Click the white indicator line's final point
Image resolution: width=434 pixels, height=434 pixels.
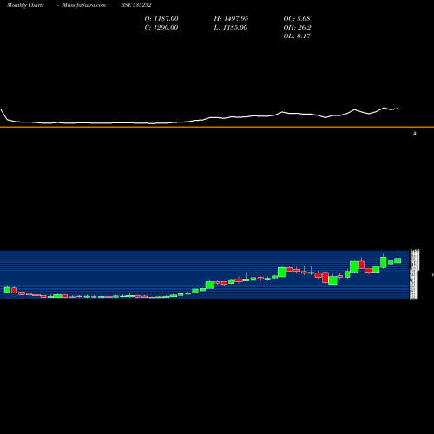398,108
